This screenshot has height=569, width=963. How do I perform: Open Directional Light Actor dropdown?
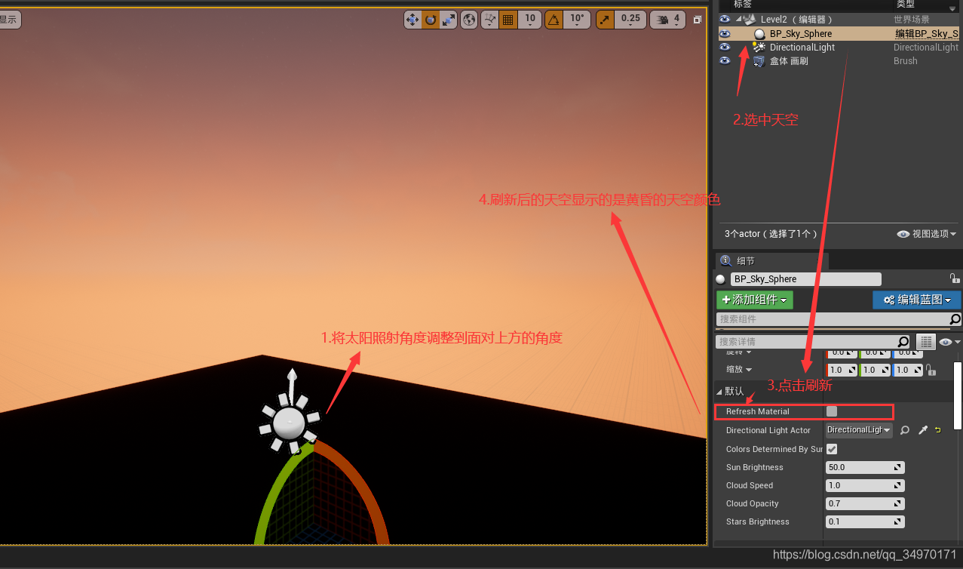pos(860,430)
